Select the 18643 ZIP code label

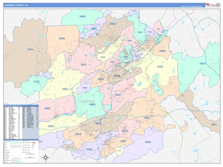tap(140, 32)
